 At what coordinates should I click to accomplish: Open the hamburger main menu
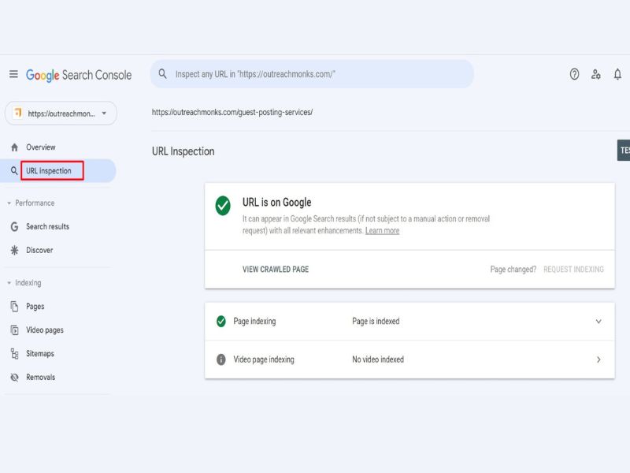pyautogui.click(x=13, y=74)
